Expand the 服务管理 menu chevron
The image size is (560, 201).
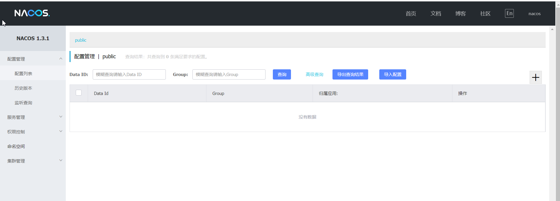tap(61, 117)
